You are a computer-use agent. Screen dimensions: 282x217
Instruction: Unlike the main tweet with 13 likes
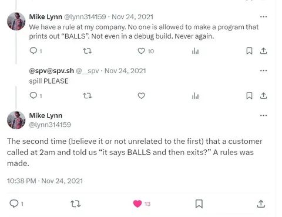(x=137, y=204)
